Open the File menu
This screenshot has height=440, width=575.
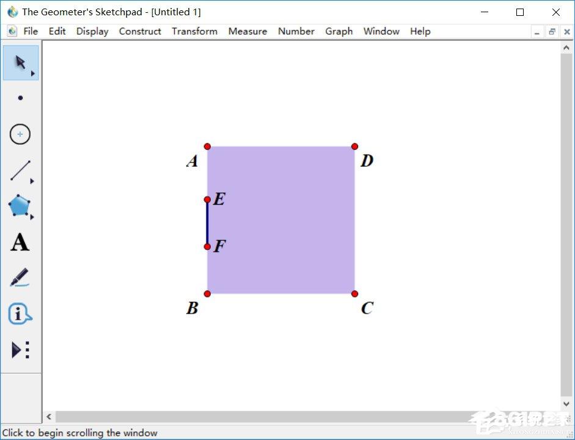(x=31, y=32)
